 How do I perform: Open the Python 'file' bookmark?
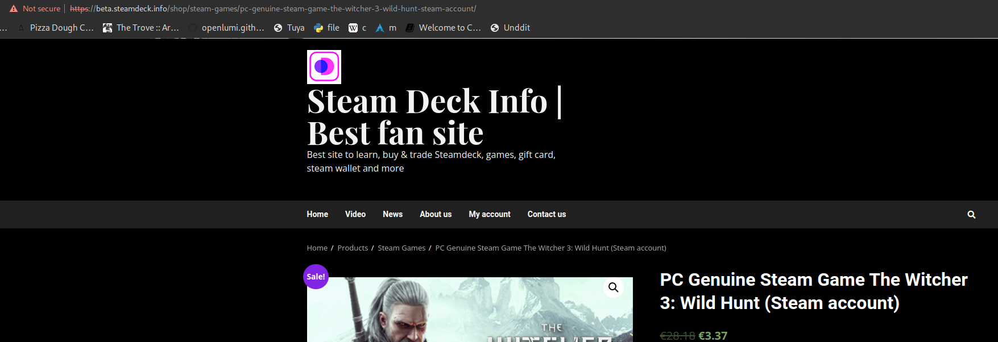(326, 28)
